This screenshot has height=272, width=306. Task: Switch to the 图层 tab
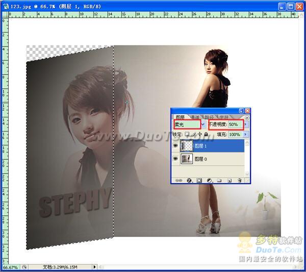180,117
